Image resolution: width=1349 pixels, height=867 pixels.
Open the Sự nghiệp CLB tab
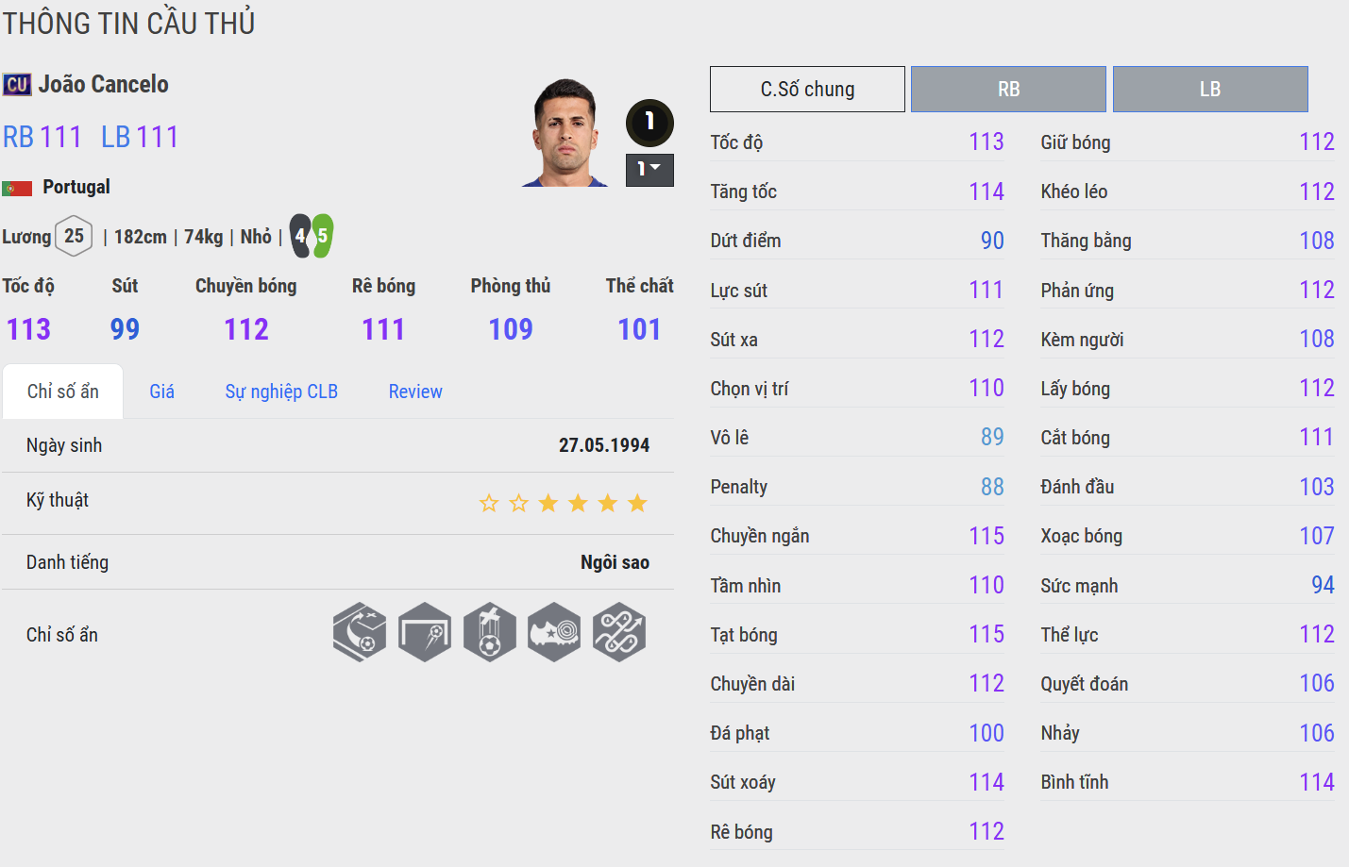coord(281,392)
